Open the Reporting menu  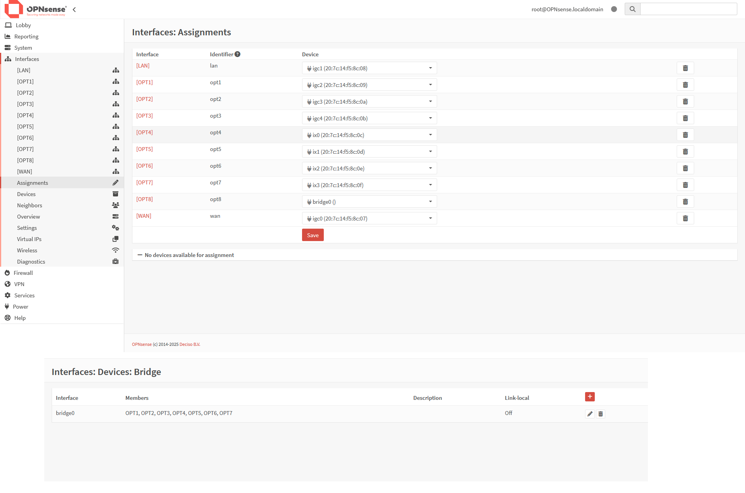(x=62, y=36)
